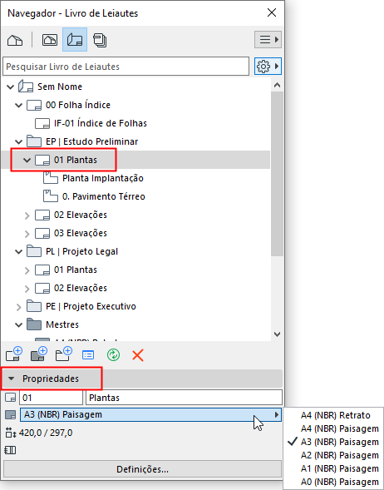Click the layout ID icon beside 01 field
384x490 pixels.
pyautogui.click(x=10, y=398)
